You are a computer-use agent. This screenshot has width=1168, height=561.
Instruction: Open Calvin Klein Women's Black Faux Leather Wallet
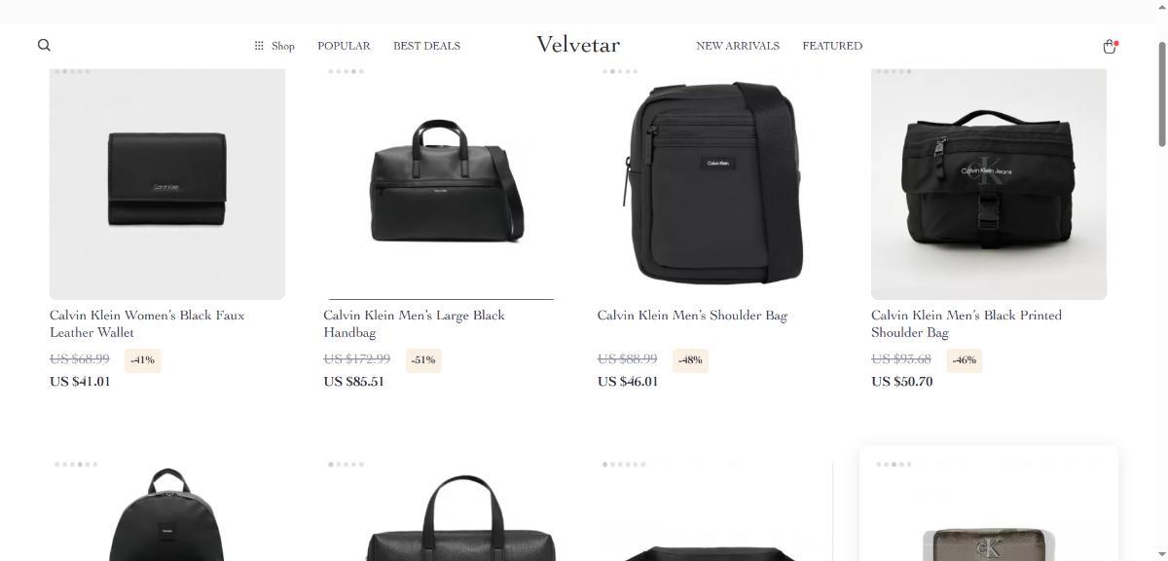click(147, 323)
